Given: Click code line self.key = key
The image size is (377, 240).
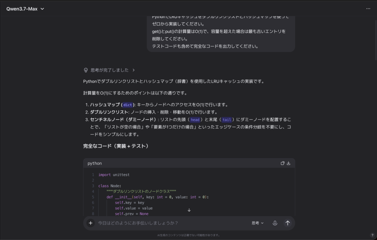Looking at the screenshot, I should click(129, 203).
